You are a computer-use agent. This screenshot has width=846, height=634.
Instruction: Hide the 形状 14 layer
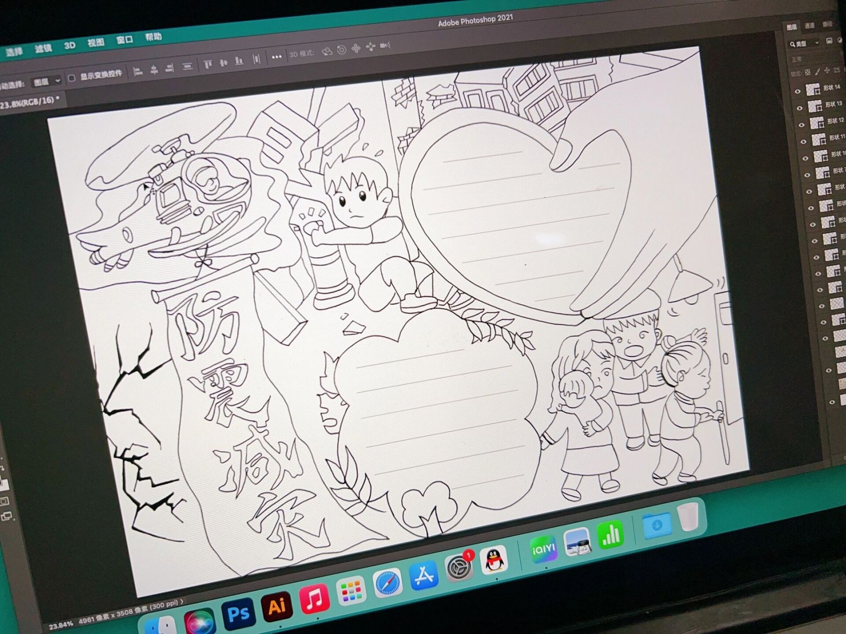tap(797, 92)
